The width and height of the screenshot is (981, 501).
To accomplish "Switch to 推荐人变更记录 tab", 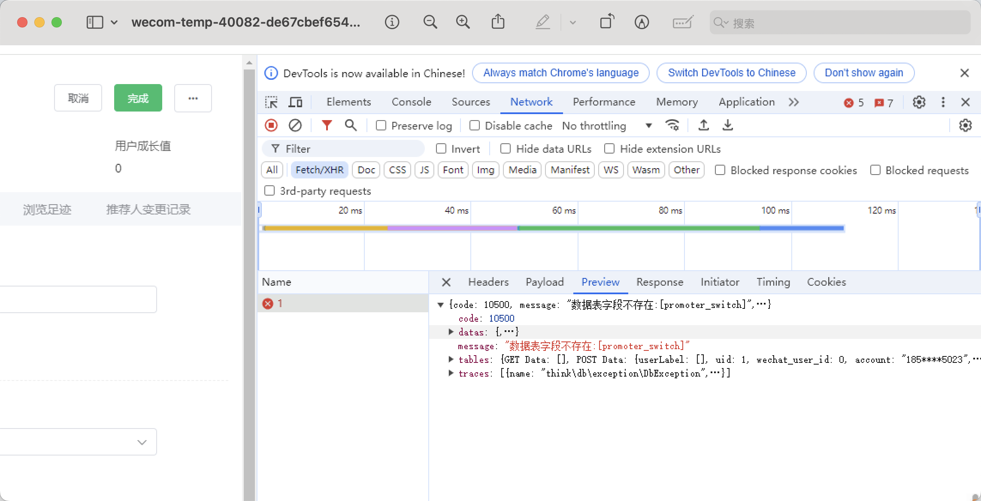I will coord(148,210).
